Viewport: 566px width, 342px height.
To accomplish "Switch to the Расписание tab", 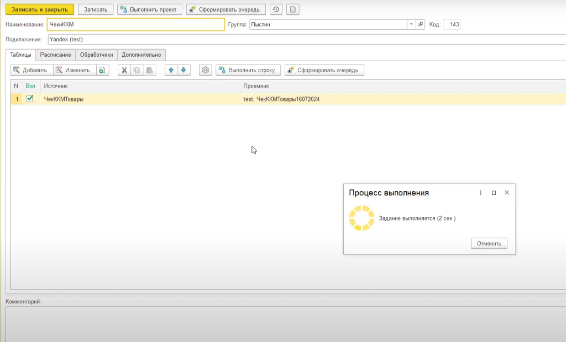I will 55,55.
